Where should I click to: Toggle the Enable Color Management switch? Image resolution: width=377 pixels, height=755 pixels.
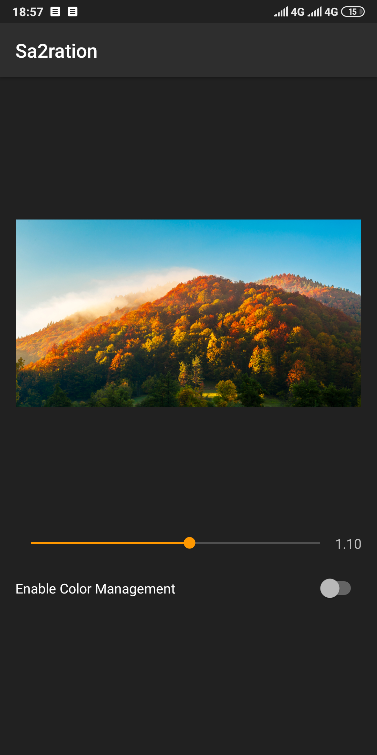[x=335, y=588]
